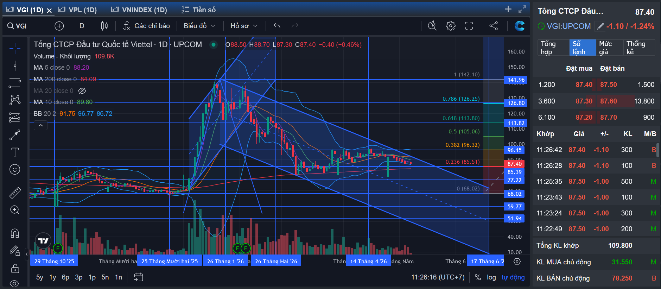This screenshot has height=289, width=661.
Task: Select the Thống kê tab
Action: pos(639,48)
